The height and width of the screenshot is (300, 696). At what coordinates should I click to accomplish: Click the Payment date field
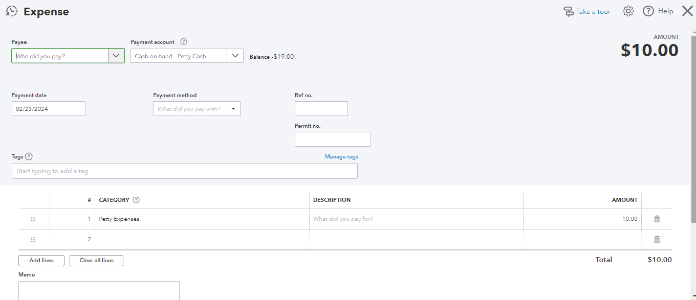49,109
